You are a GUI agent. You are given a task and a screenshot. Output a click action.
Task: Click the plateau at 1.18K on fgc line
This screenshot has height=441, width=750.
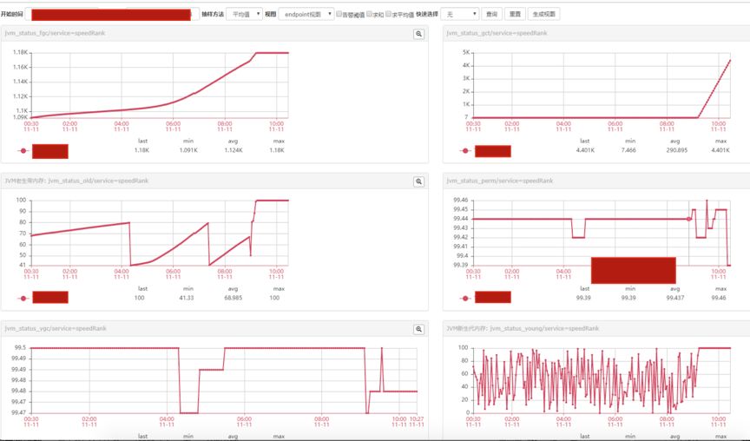coord(273,53)
